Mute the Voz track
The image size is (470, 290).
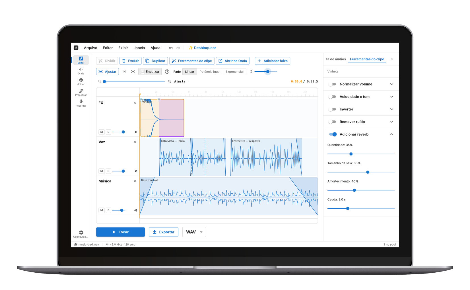click(102, 171)
